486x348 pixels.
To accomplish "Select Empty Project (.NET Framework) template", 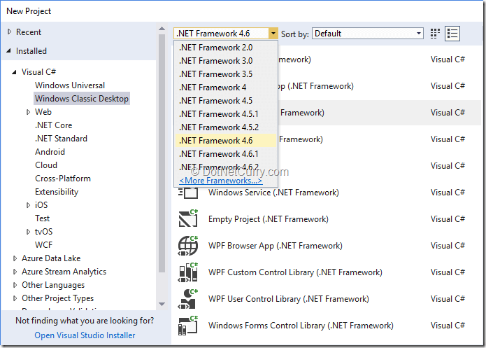I will (x=269, y=219).
